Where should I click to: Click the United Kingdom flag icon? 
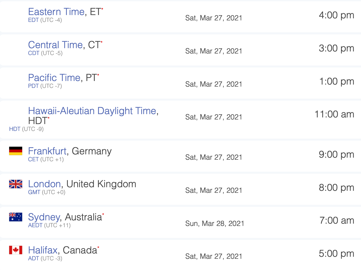click(x=16, y=184)
